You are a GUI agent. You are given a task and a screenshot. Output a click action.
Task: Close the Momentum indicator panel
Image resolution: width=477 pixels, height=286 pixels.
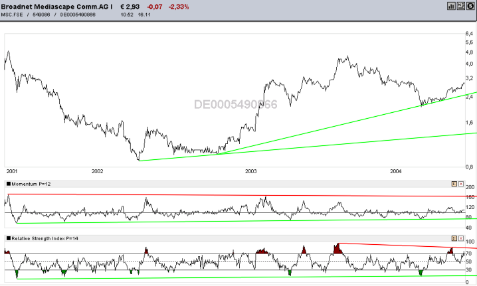pyautogui.click(x=461, y=184)
